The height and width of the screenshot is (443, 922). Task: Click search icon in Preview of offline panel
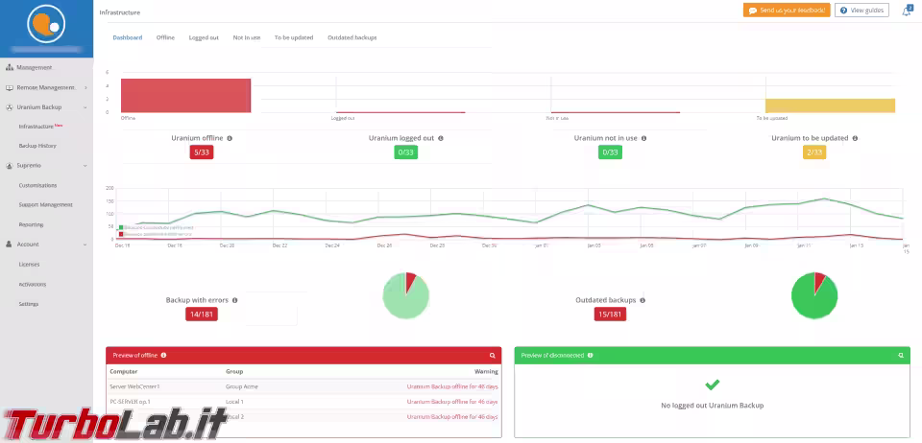492,355
